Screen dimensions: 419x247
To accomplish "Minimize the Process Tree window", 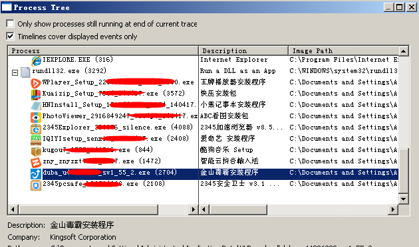I will (x=389, y=7).
